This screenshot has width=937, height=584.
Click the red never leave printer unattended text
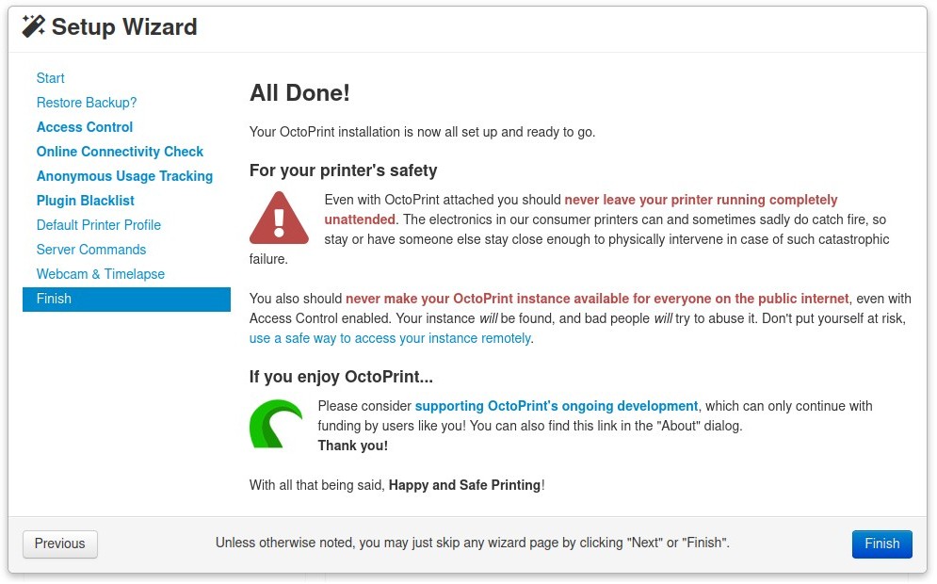(x=700, y=200)
